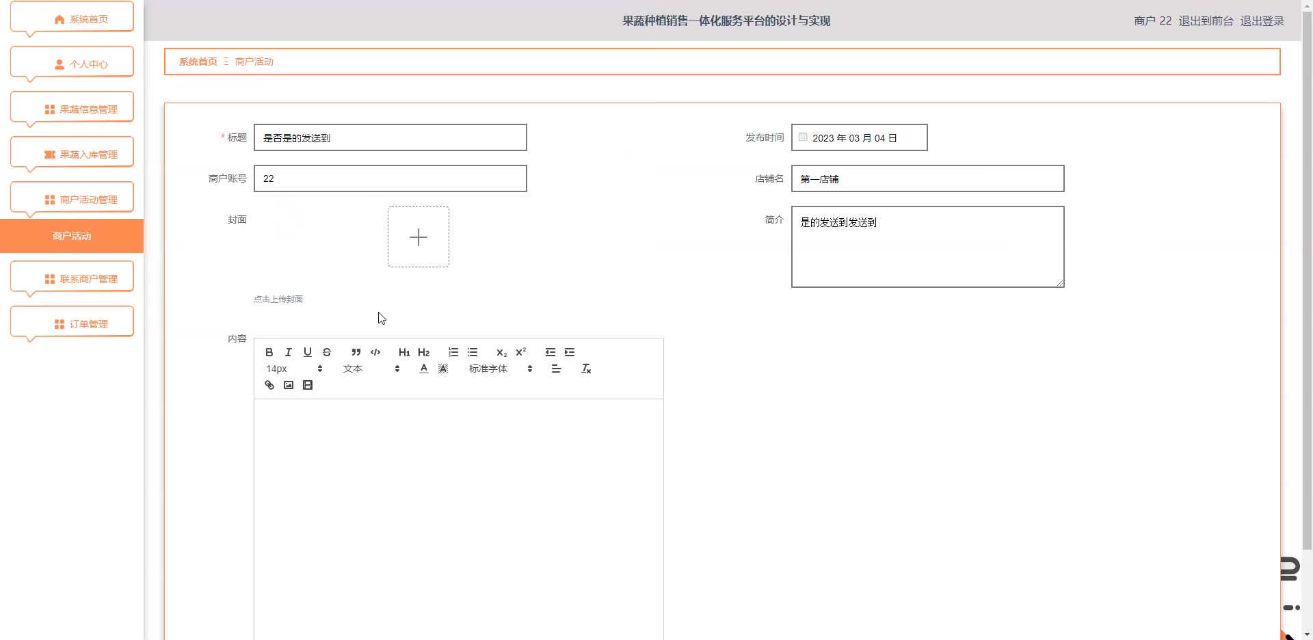Decrease the indent in the editor

point(551,352)
